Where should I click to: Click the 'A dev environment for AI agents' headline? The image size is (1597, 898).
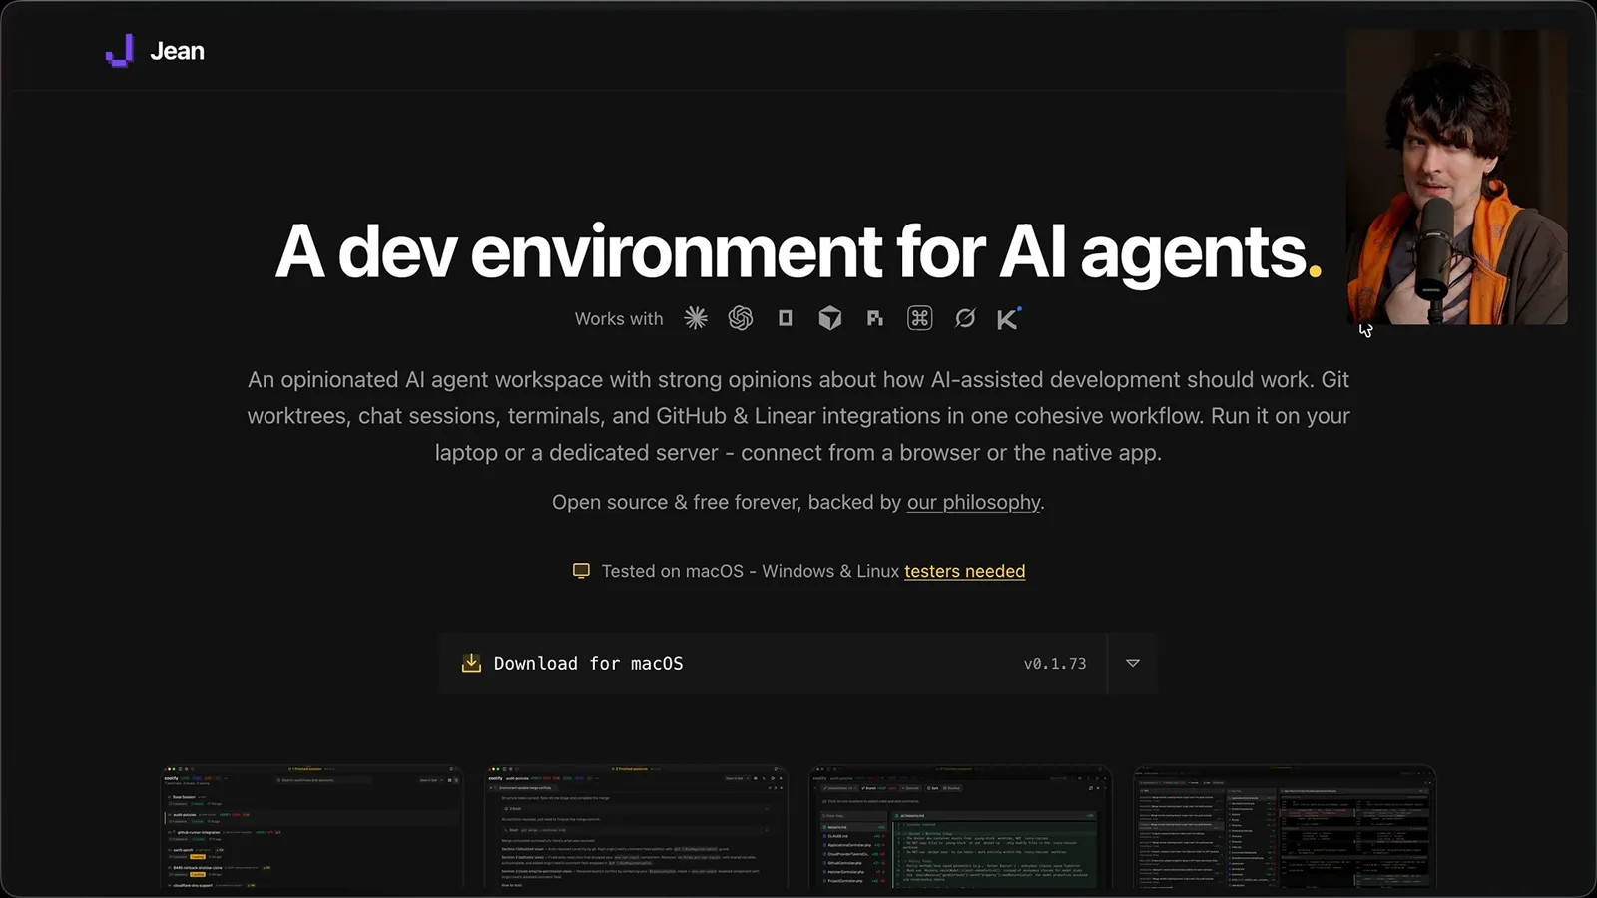click(x=798, y=251)
